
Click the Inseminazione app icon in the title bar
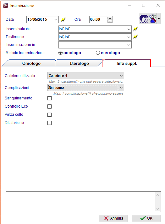click(5, 5)
